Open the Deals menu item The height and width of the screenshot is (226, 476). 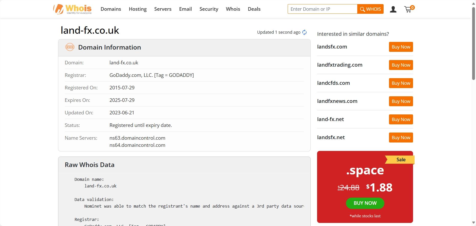tap(254, 9)
